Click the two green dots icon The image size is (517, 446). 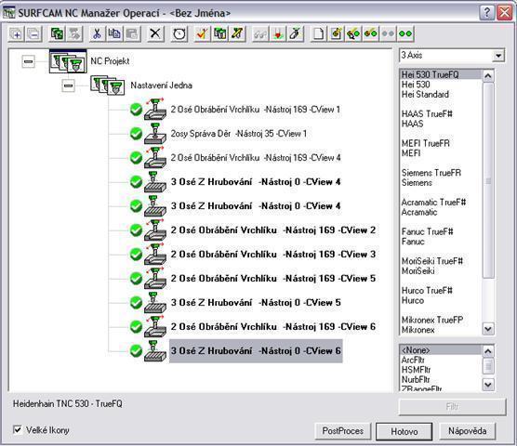click(x=404, y=33)
